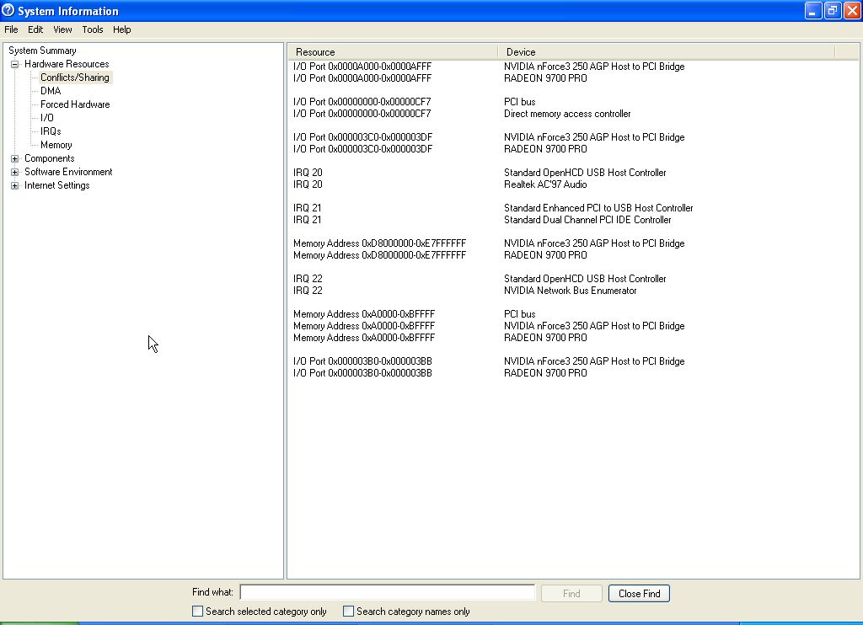Image resolution: width=863 pixels, height=625 pixels.
Task: Select the Software Environment tree label
Action: pos(68,172)
